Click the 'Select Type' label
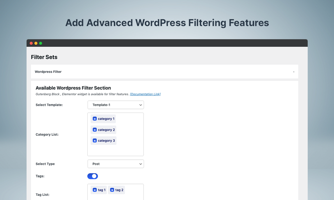The image size is (334, 200). pos(45,164)
